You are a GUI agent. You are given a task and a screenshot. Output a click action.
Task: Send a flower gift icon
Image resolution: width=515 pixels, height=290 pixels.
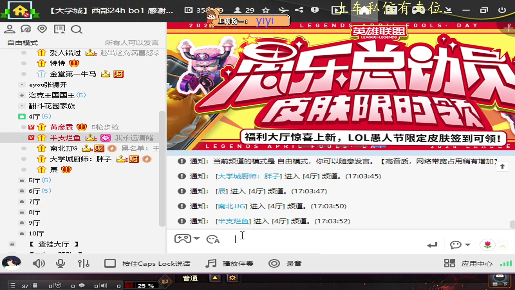pos(487,245)
